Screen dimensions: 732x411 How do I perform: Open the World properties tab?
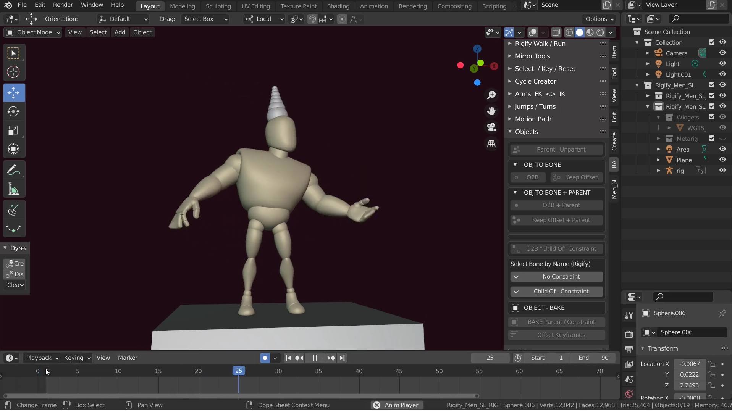pyautogui.click(x=630, y=394)
